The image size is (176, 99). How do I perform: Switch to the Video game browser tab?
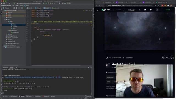(108, 2)
